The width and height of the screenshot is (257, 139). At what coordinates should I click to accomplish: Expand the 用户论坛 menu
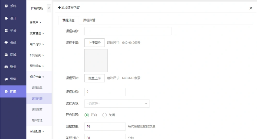(37, 44)
